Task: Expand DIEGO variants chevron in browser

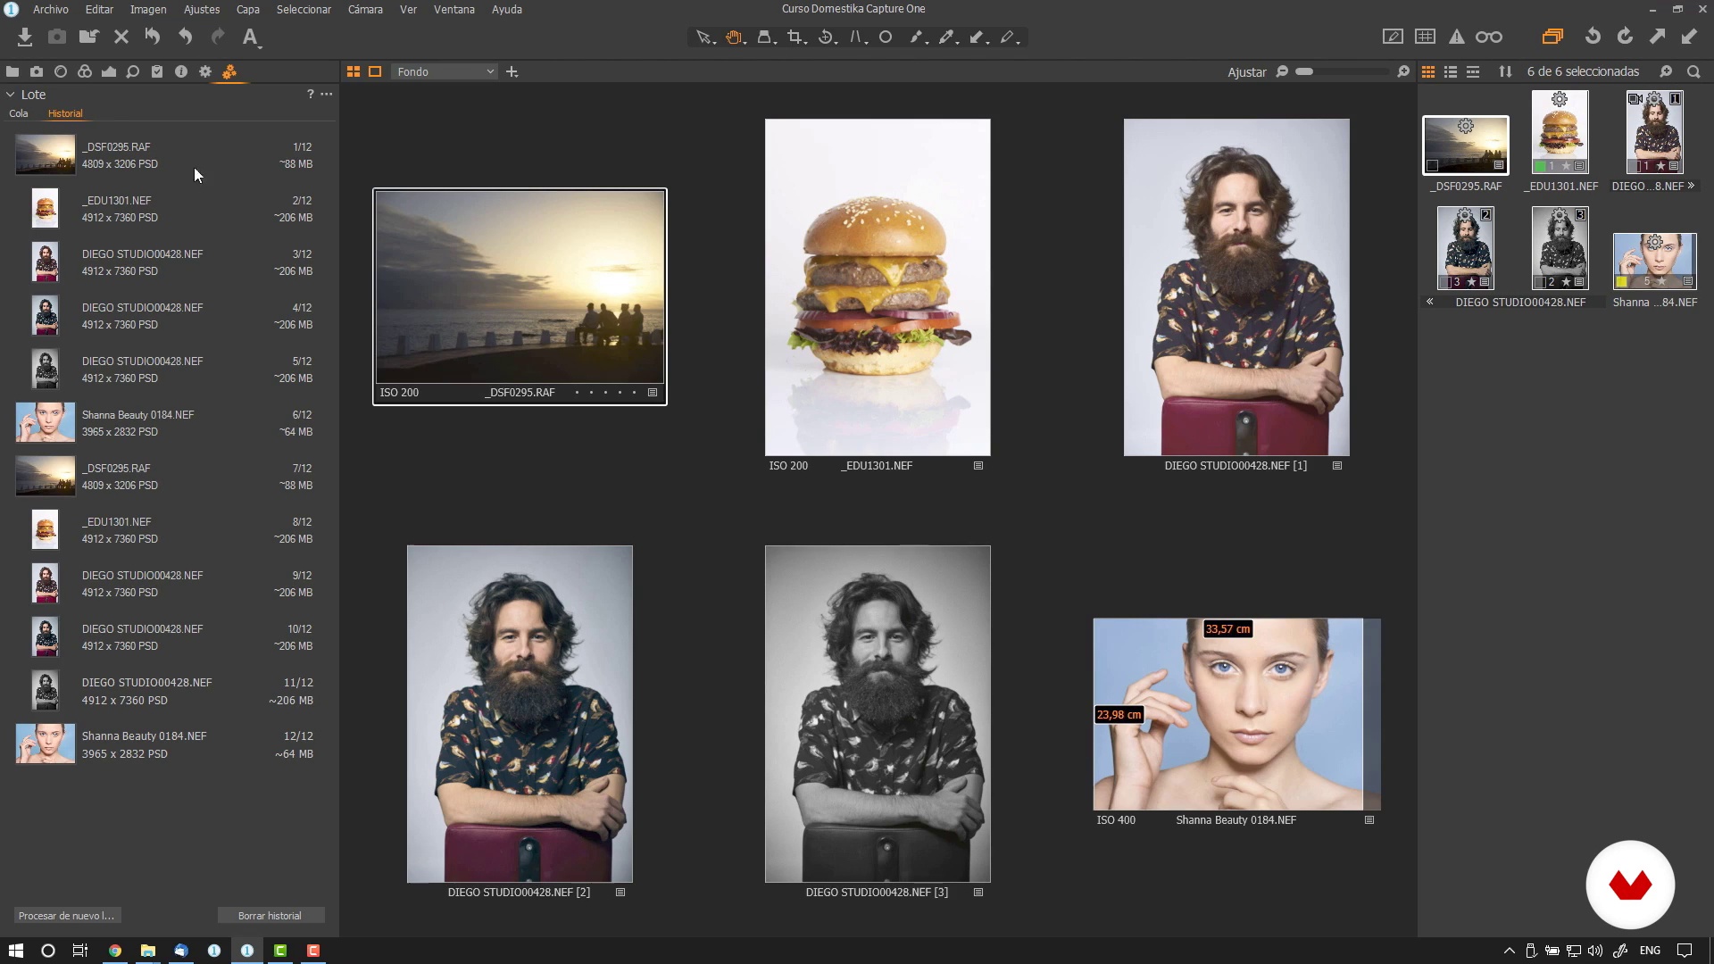Action: 1691,186
